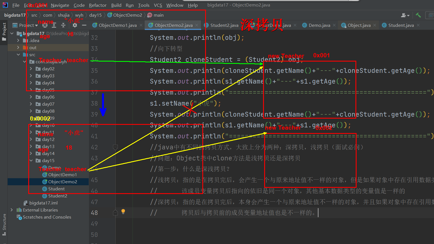434x244 pixels.
Task: Open the Code menu
Action: [79, 5]
